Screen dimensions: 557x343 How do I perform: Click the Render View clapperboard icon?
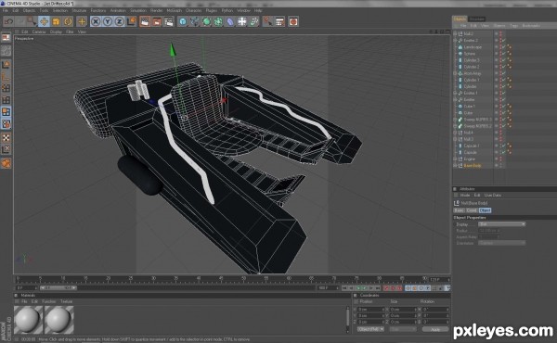pos(145,21)
